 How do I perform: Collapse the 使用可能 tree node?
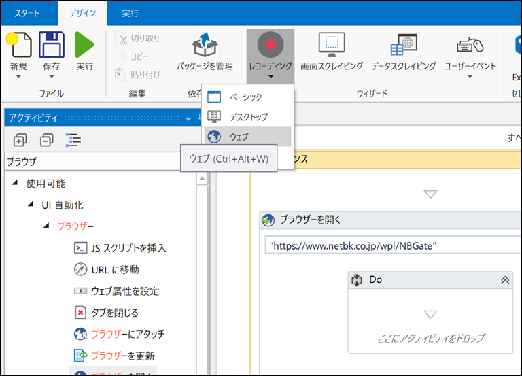tap(15, 182)
